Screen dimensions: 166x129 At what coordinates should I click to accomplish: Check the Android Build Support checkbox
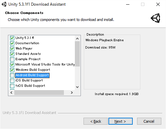click(x=12, y=75)
